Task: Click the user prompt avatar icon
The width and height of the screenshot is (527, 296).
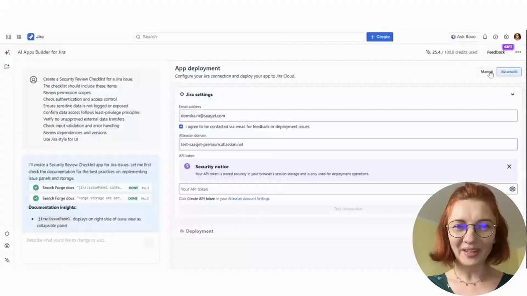Action: (x=33, y=80)
